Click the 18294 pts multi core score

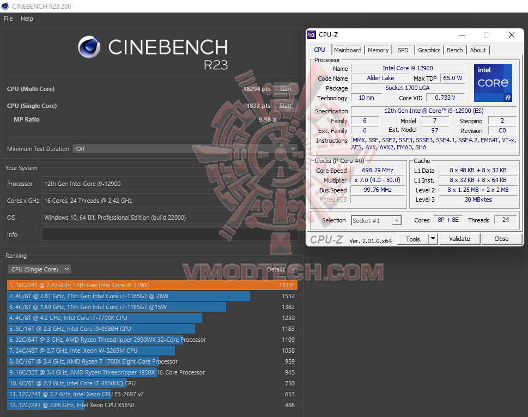[257, 89]
